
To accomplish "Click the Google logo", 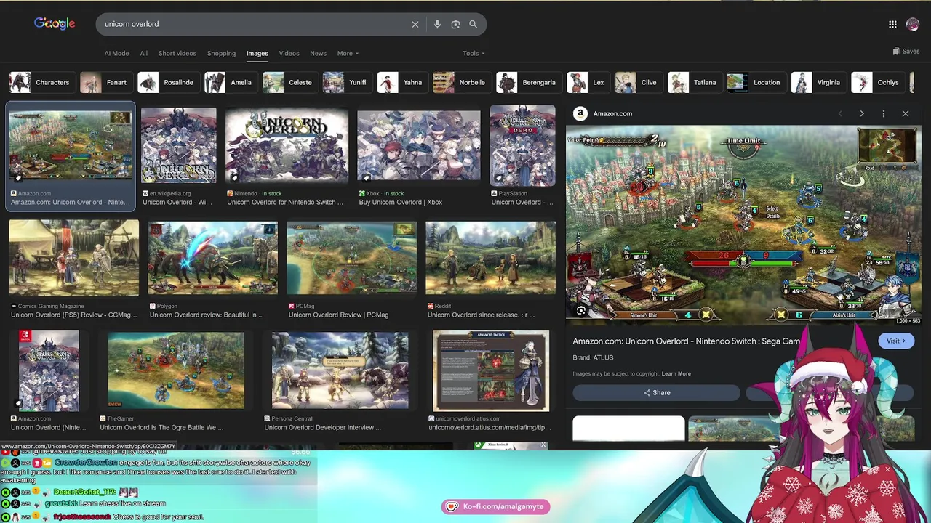I will click(55, 24).
